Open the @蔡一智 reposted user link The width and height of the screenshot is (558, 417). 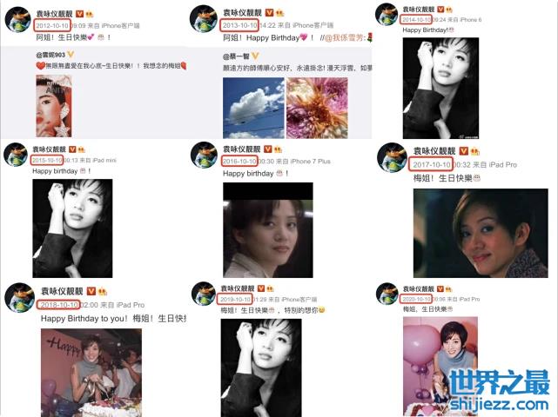pyautogui.click(x=236, y=56)
